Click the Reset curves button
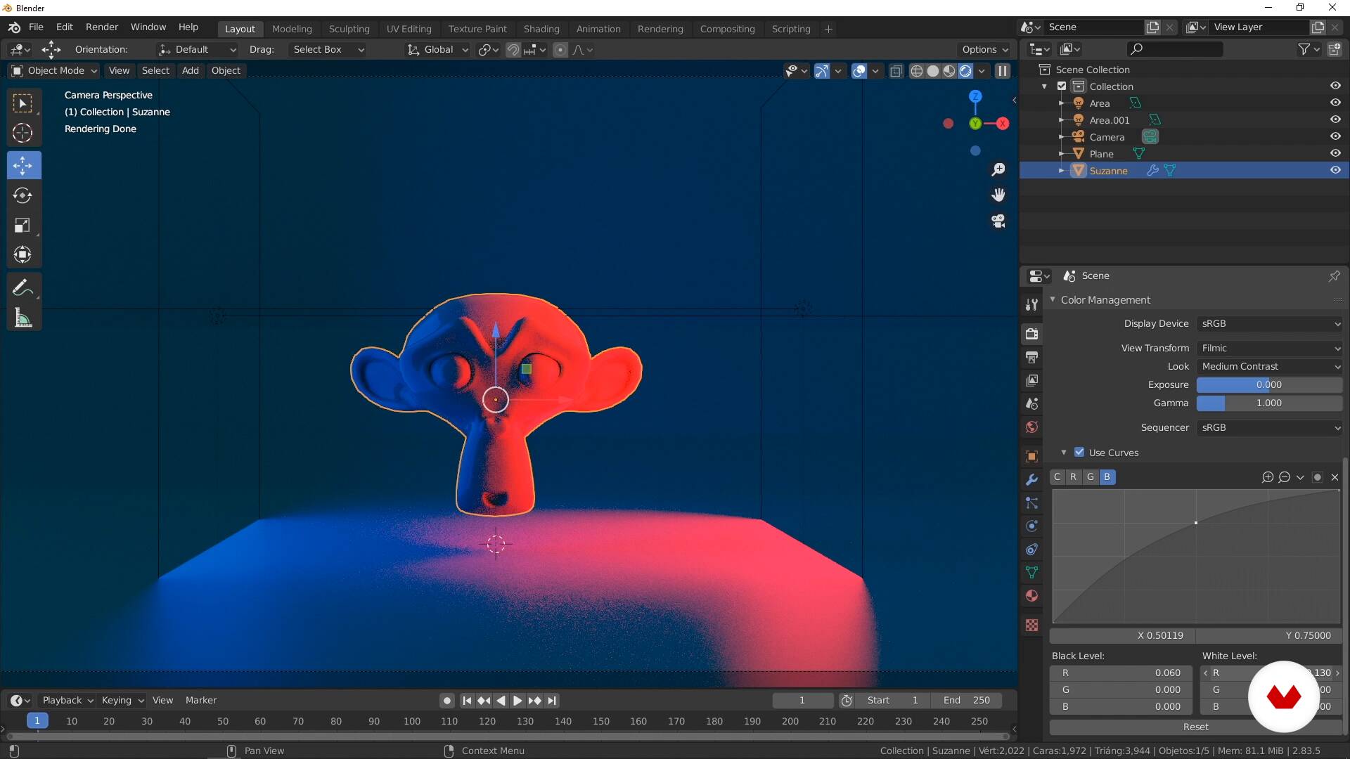1350x759 pixels. point(1195,727)
